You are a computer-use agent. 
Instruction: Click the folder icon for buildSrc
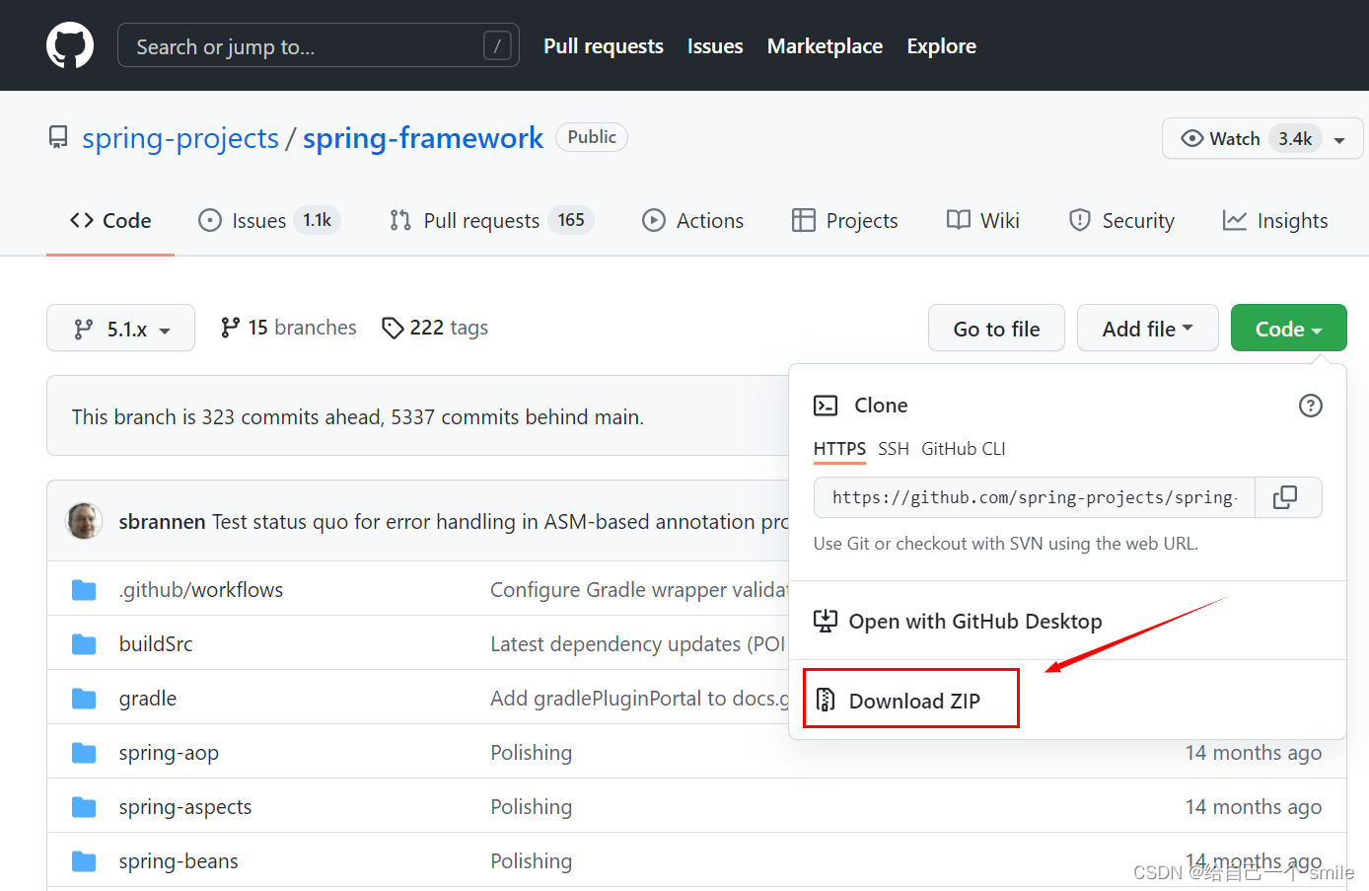(84, 644)
